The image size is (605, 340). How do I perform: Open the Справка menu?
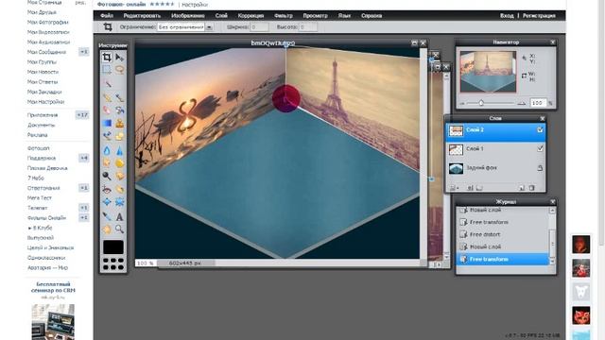click(x=372, y=16)
